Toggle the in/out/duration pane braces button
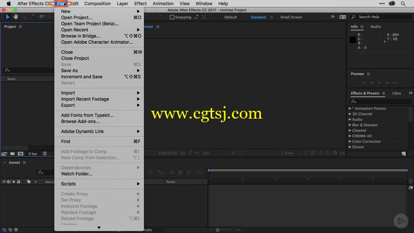 (x=16, y=230)
